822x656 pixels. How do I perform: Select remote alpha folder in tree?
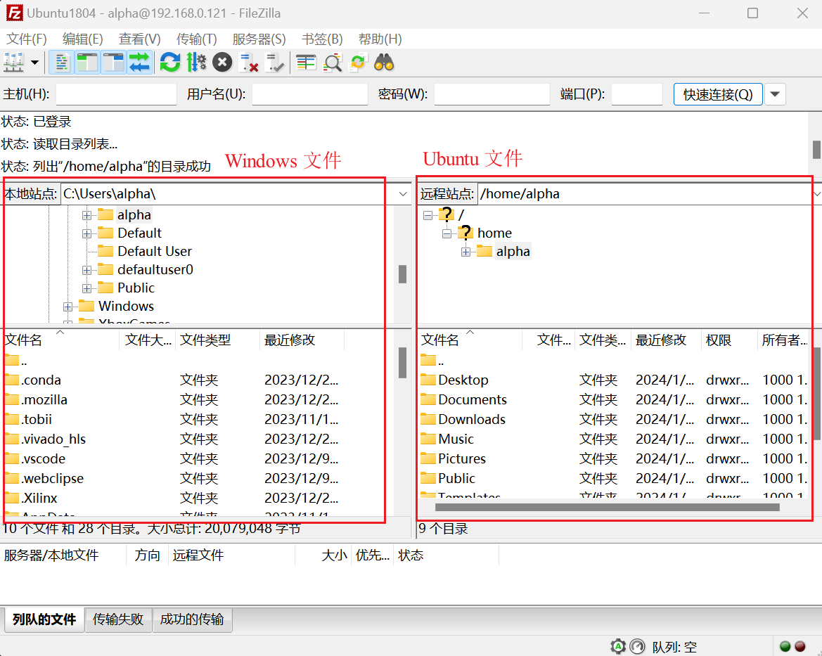tap(513, 252)
